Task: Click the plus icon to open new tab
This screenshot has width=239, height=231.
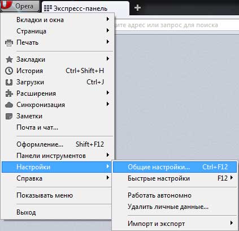Action: coord(137,8)
